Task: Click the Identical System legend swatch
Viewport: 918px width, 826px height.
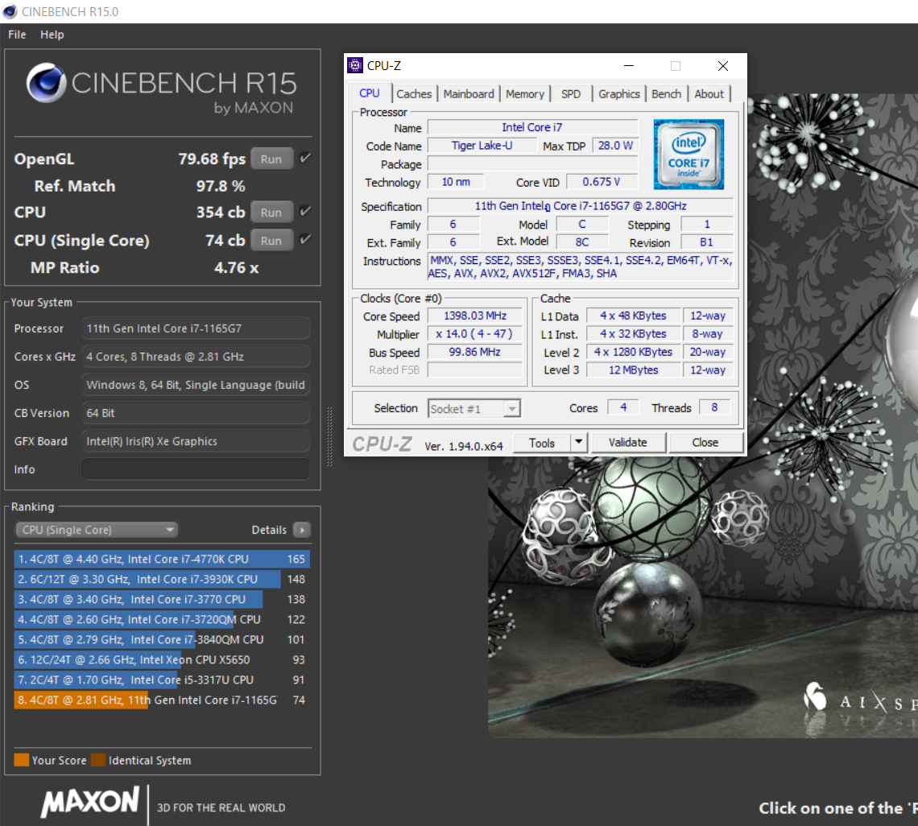Action: click(98, 760)
